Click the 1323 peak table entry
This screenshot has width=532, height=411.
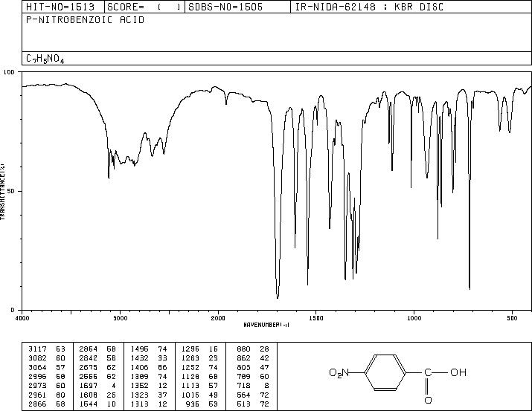point(149,395)
